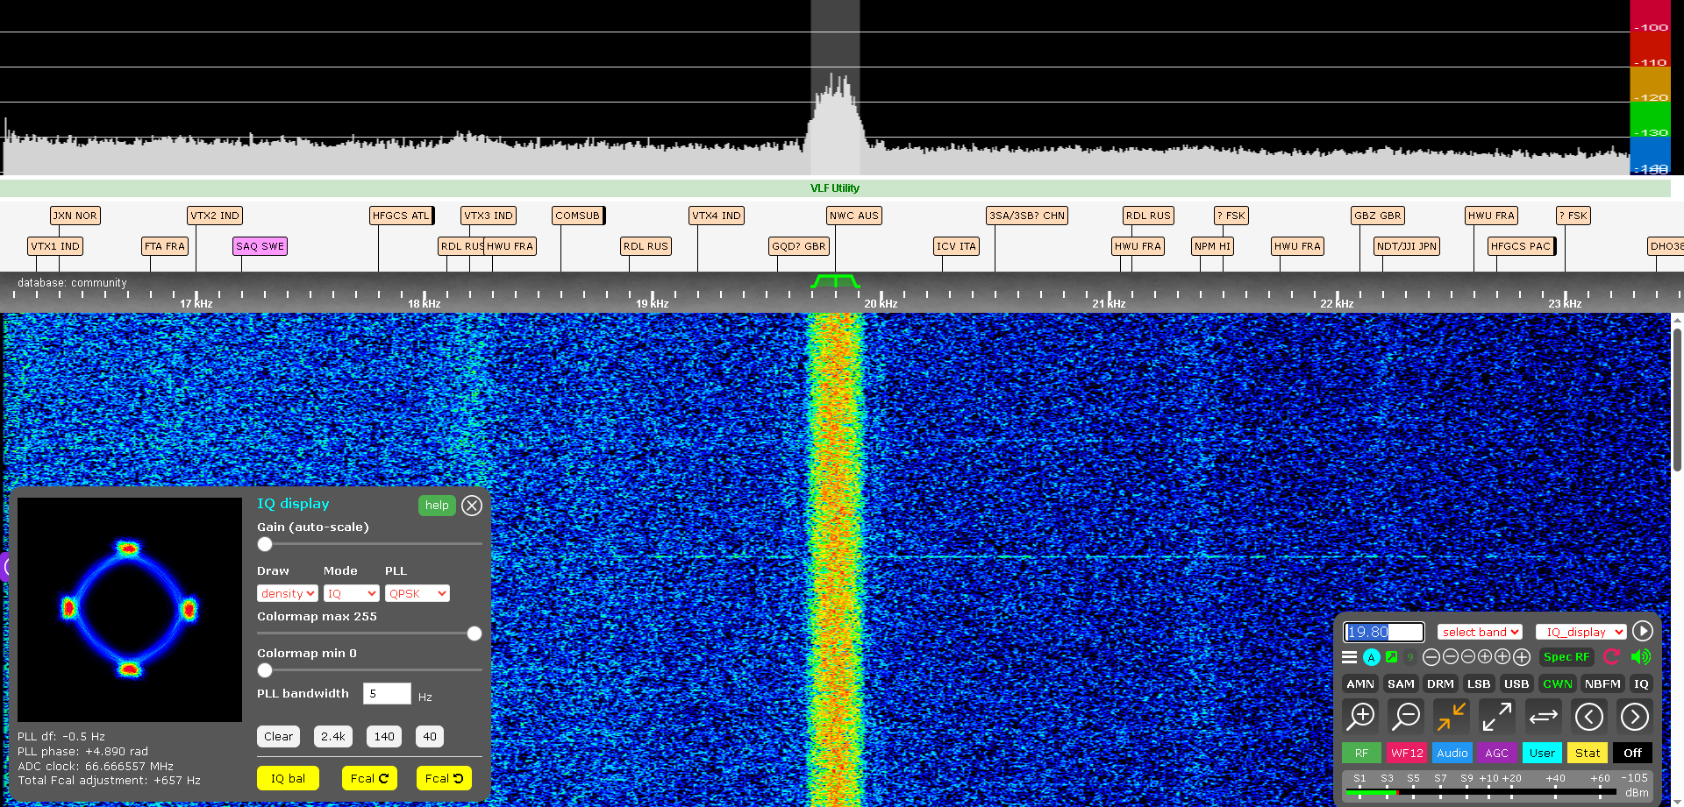The width and height of the screenshot is (1684, 807).
Task: Click the Clear button in IQ display
Action: pos(278,736)
